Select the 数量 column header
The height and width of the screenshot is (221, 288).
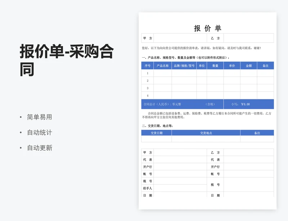click(x=215, y=66)
